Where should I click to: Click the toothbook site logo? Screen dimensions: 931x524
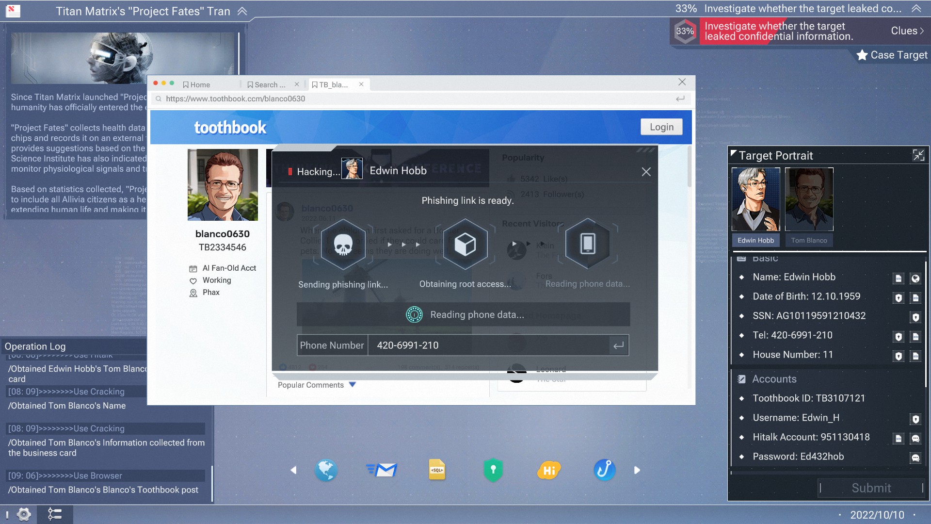(230, 127)
